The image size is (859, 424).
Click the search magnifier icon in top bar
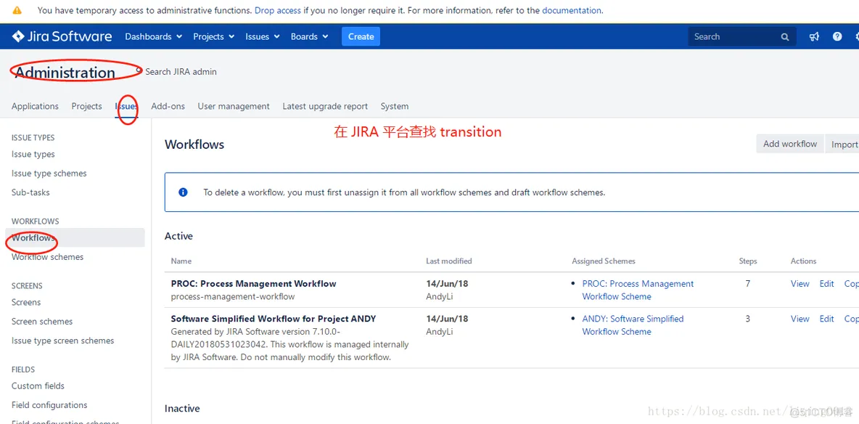coord(785,37)
